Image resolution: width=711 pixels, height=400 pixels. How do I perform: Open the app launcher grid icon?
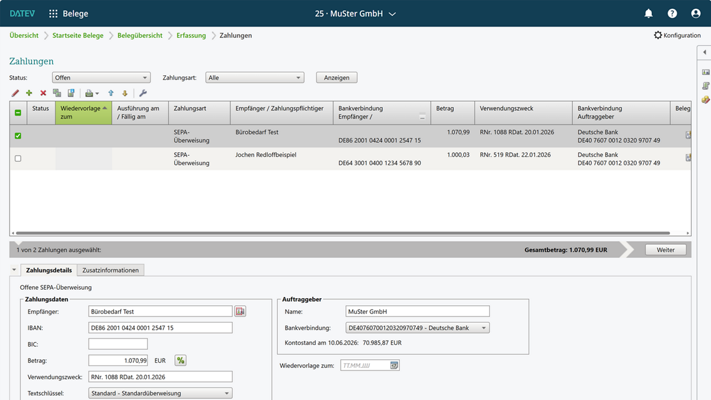point(53,13)
